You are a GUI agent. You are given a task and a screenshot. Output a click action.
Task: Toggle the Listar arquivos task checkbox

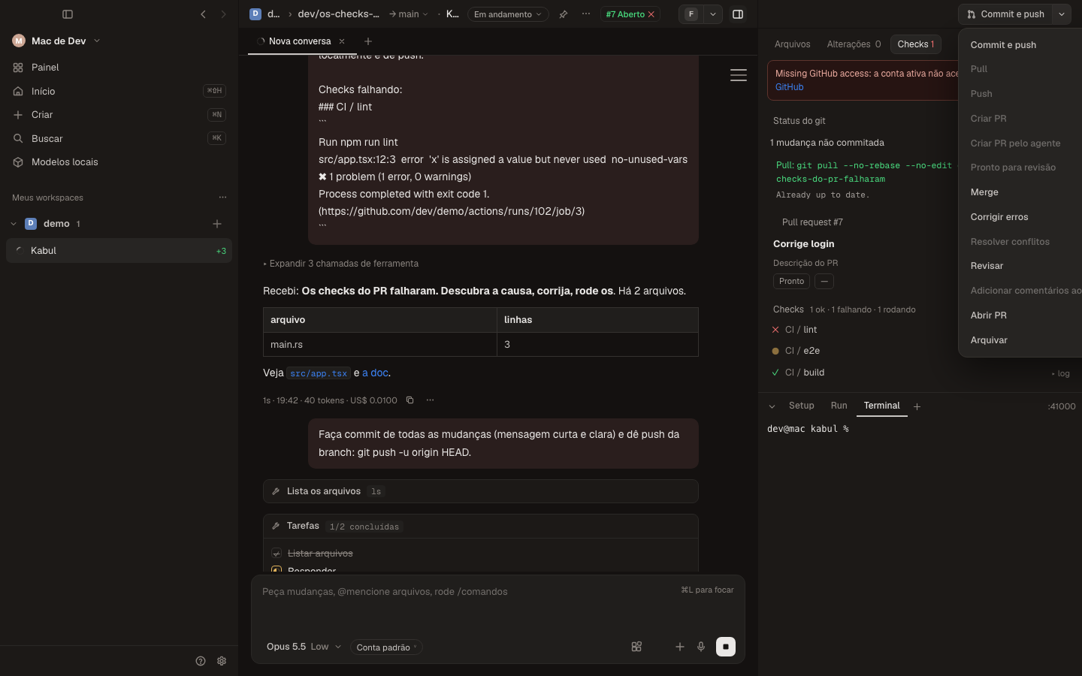pyautogui.click(x=277, y=554)
